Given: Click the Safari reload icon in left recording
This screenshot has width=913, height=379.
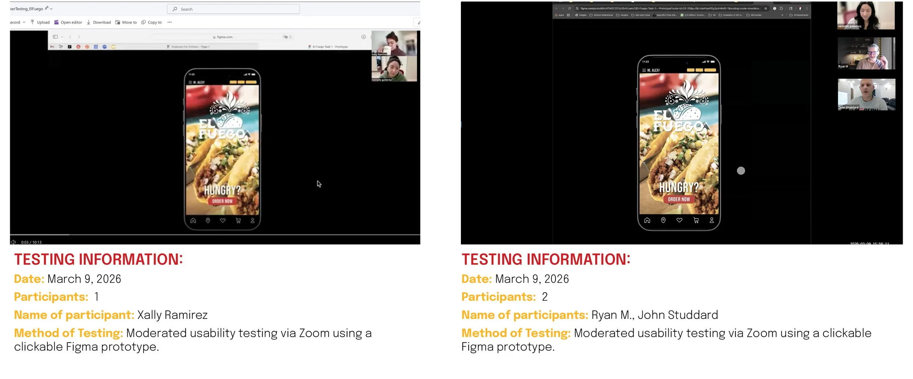Looking at the screenshot, I should click(x=291, y=37).
